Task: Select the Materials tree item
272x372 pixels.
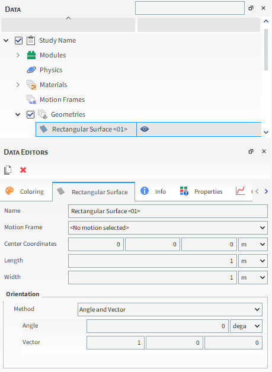Action: coord(53,85)
